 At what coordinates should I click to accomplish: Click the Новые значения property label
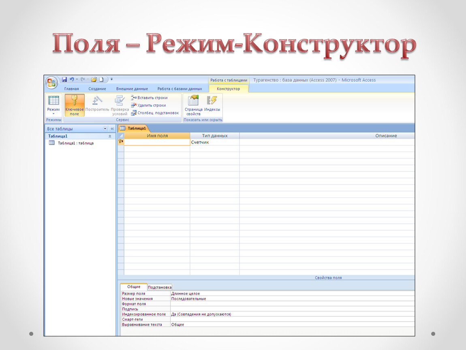137,299
